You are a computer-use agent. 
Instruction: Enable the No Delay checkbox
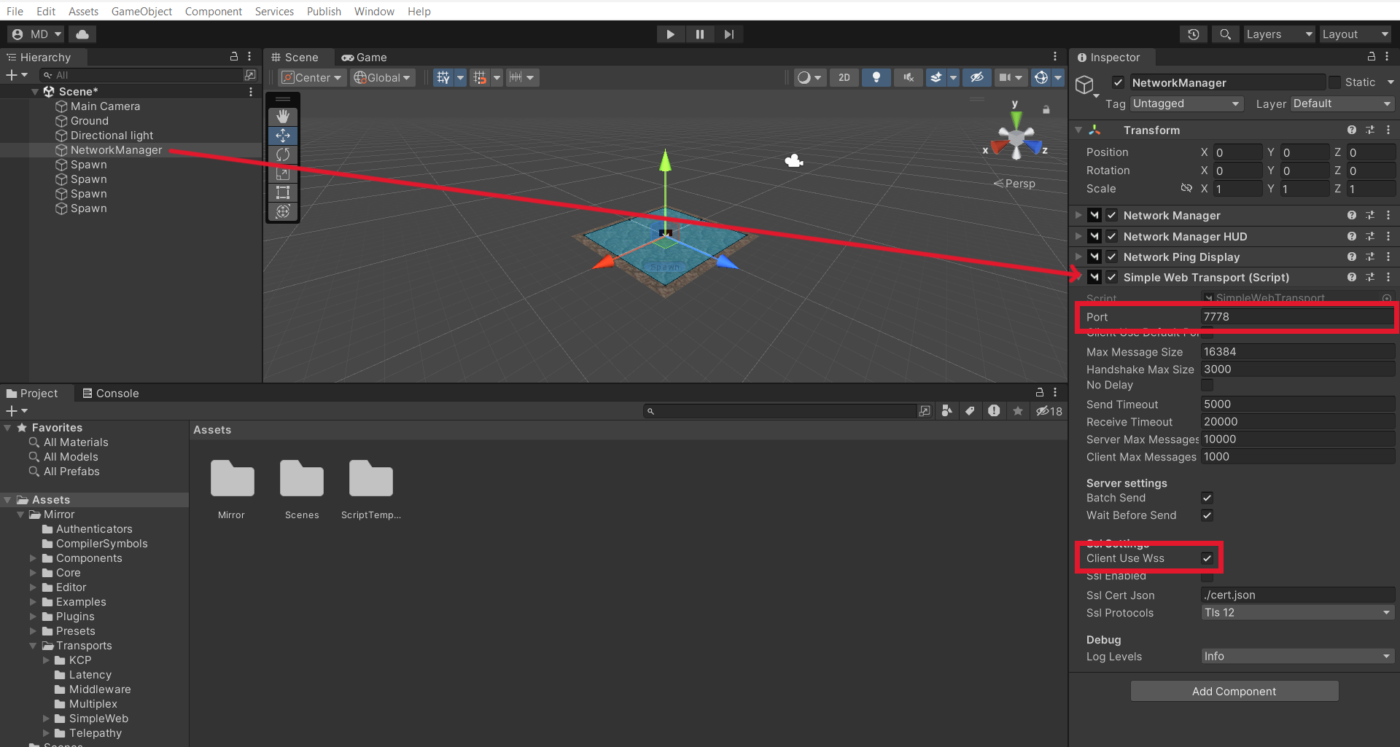click(x=1207, y=385)
